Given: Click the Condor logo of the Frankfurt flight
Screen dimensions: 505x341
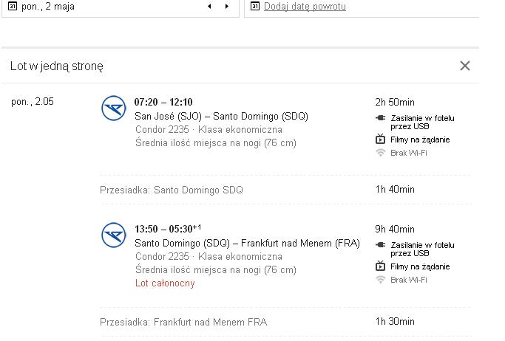Looking at the screenshot, I should [114, 235].
